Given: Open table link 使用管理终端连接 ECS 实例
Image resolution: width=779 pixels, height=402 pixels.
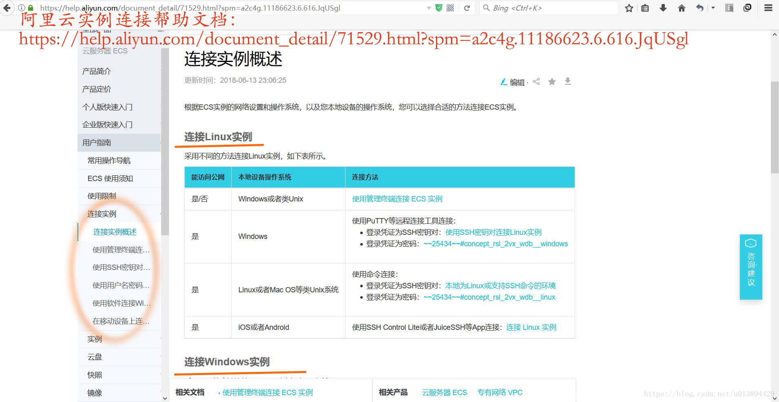Looking at the screenshot, I should point(397,199).
